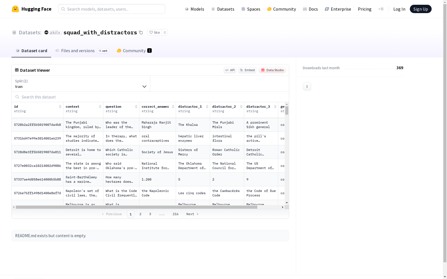Click the Dataset Viewer table icon
Viewport: 447px width, 279px height.
17,70
